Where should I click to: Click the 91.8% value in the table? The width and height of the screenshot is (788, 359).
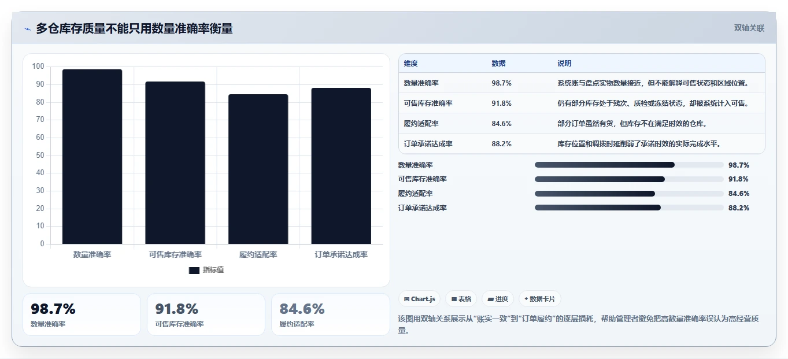(501, 103)
